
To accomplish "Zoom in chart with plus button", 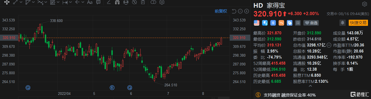I will point(246,11).
